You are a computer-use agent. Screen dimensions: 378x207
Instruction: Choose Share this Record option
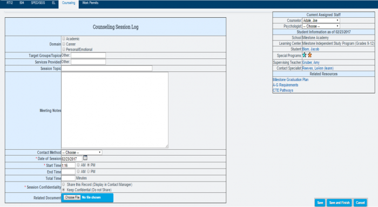[x=63, y=184]
